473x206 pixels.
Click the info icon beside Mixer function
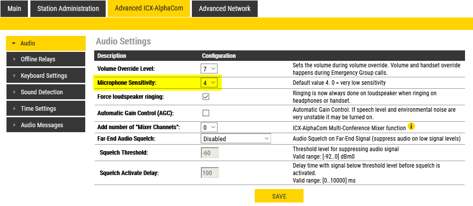(411, 126)
